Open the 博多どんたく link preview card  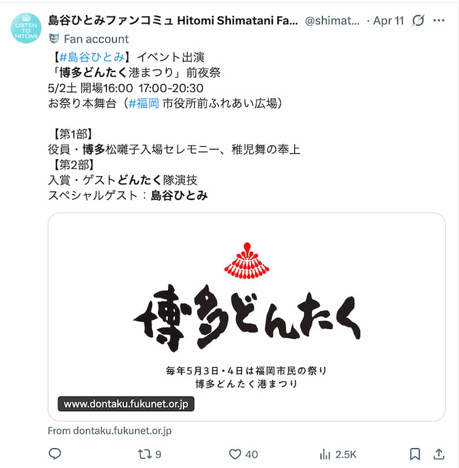(x=247, y=317)
